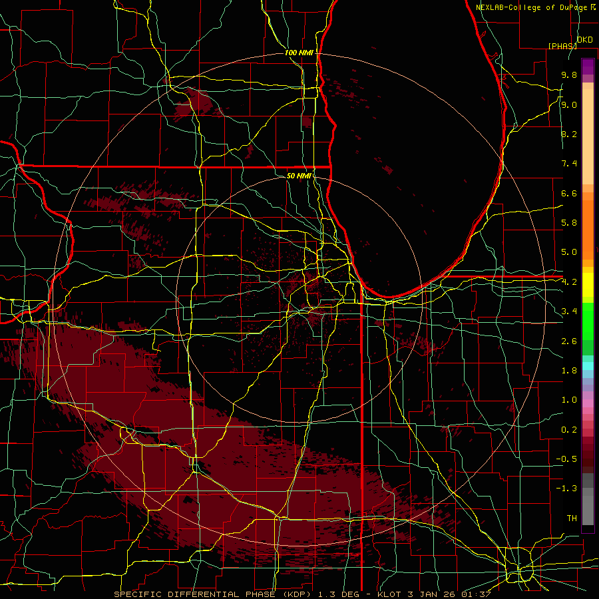This screenshot has width=599, height=599.
Task: Click the 100 NMI range ring label
Action: (299, 53)
